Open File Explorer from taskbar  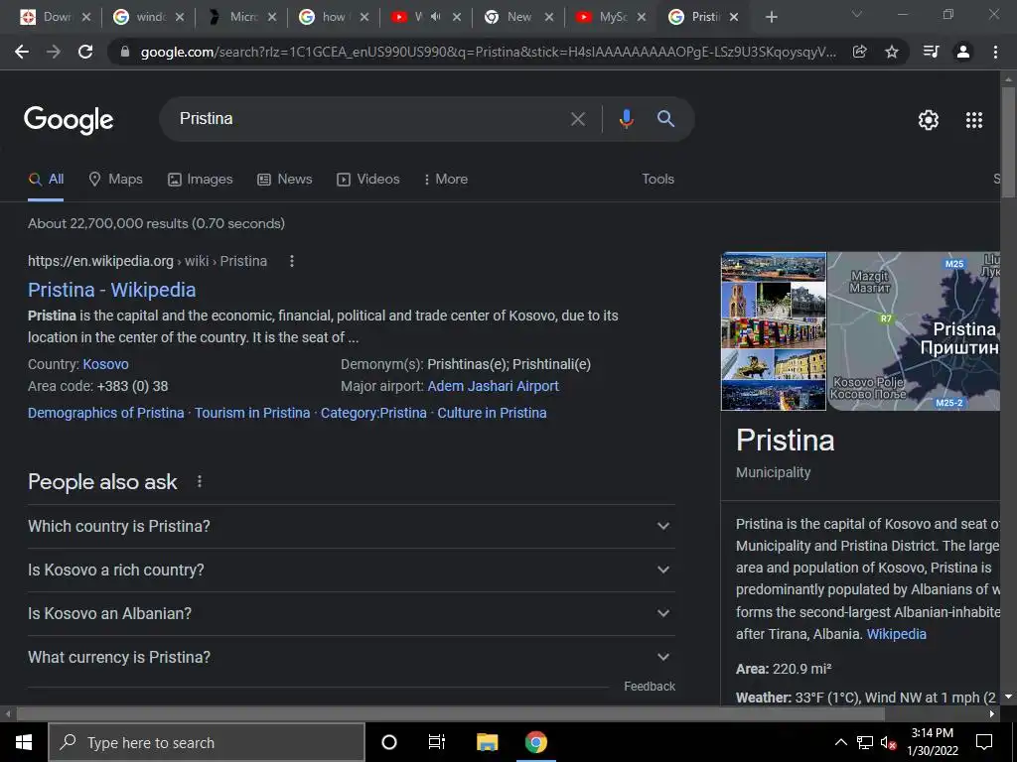(x=487, y=742)
